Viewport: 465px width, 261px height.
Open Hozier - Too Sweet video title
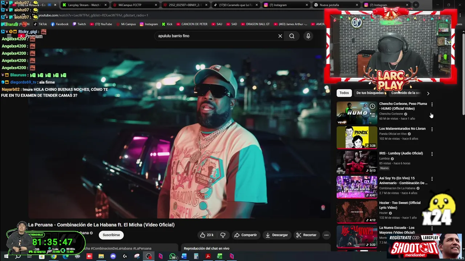coord(400,205)
